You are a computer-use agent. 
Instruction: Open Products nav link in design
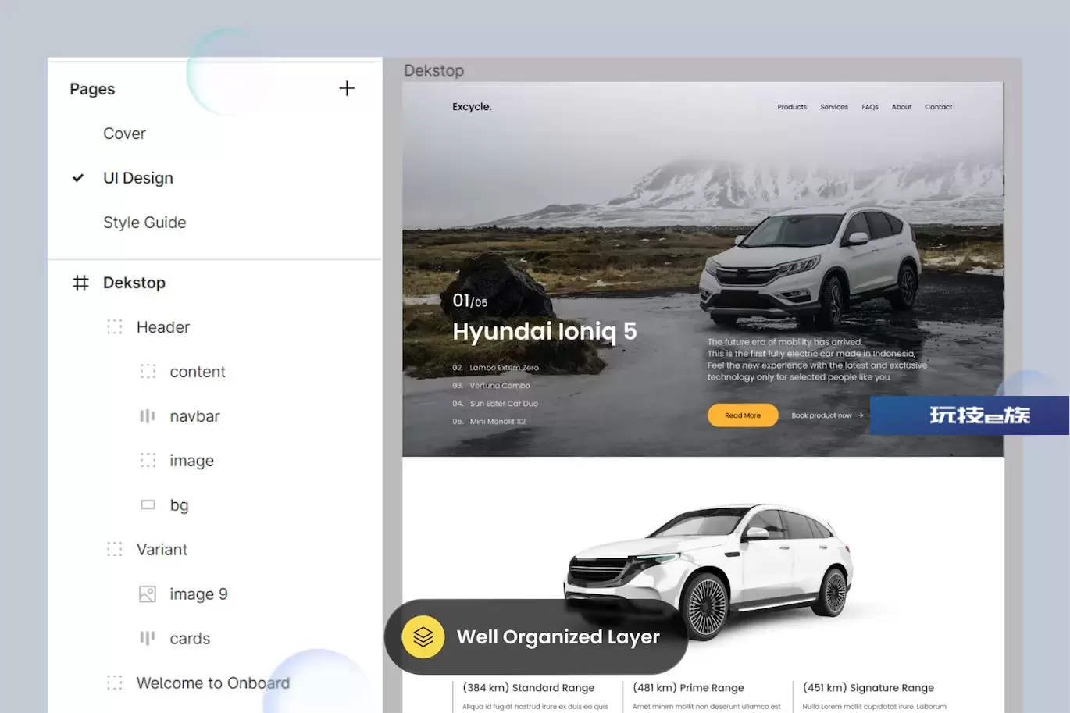792,107
